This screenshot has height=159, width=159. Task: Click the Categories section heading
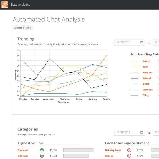point(28,129)
